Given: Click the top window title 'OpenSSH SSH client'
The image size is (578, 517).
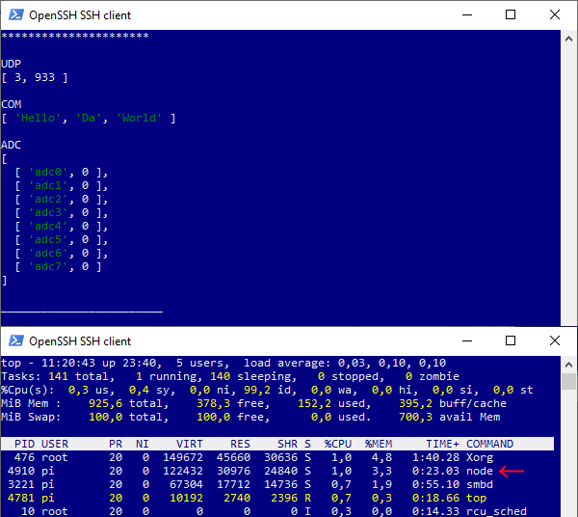Looking at the screenshot, I should [x=80, y=15].
